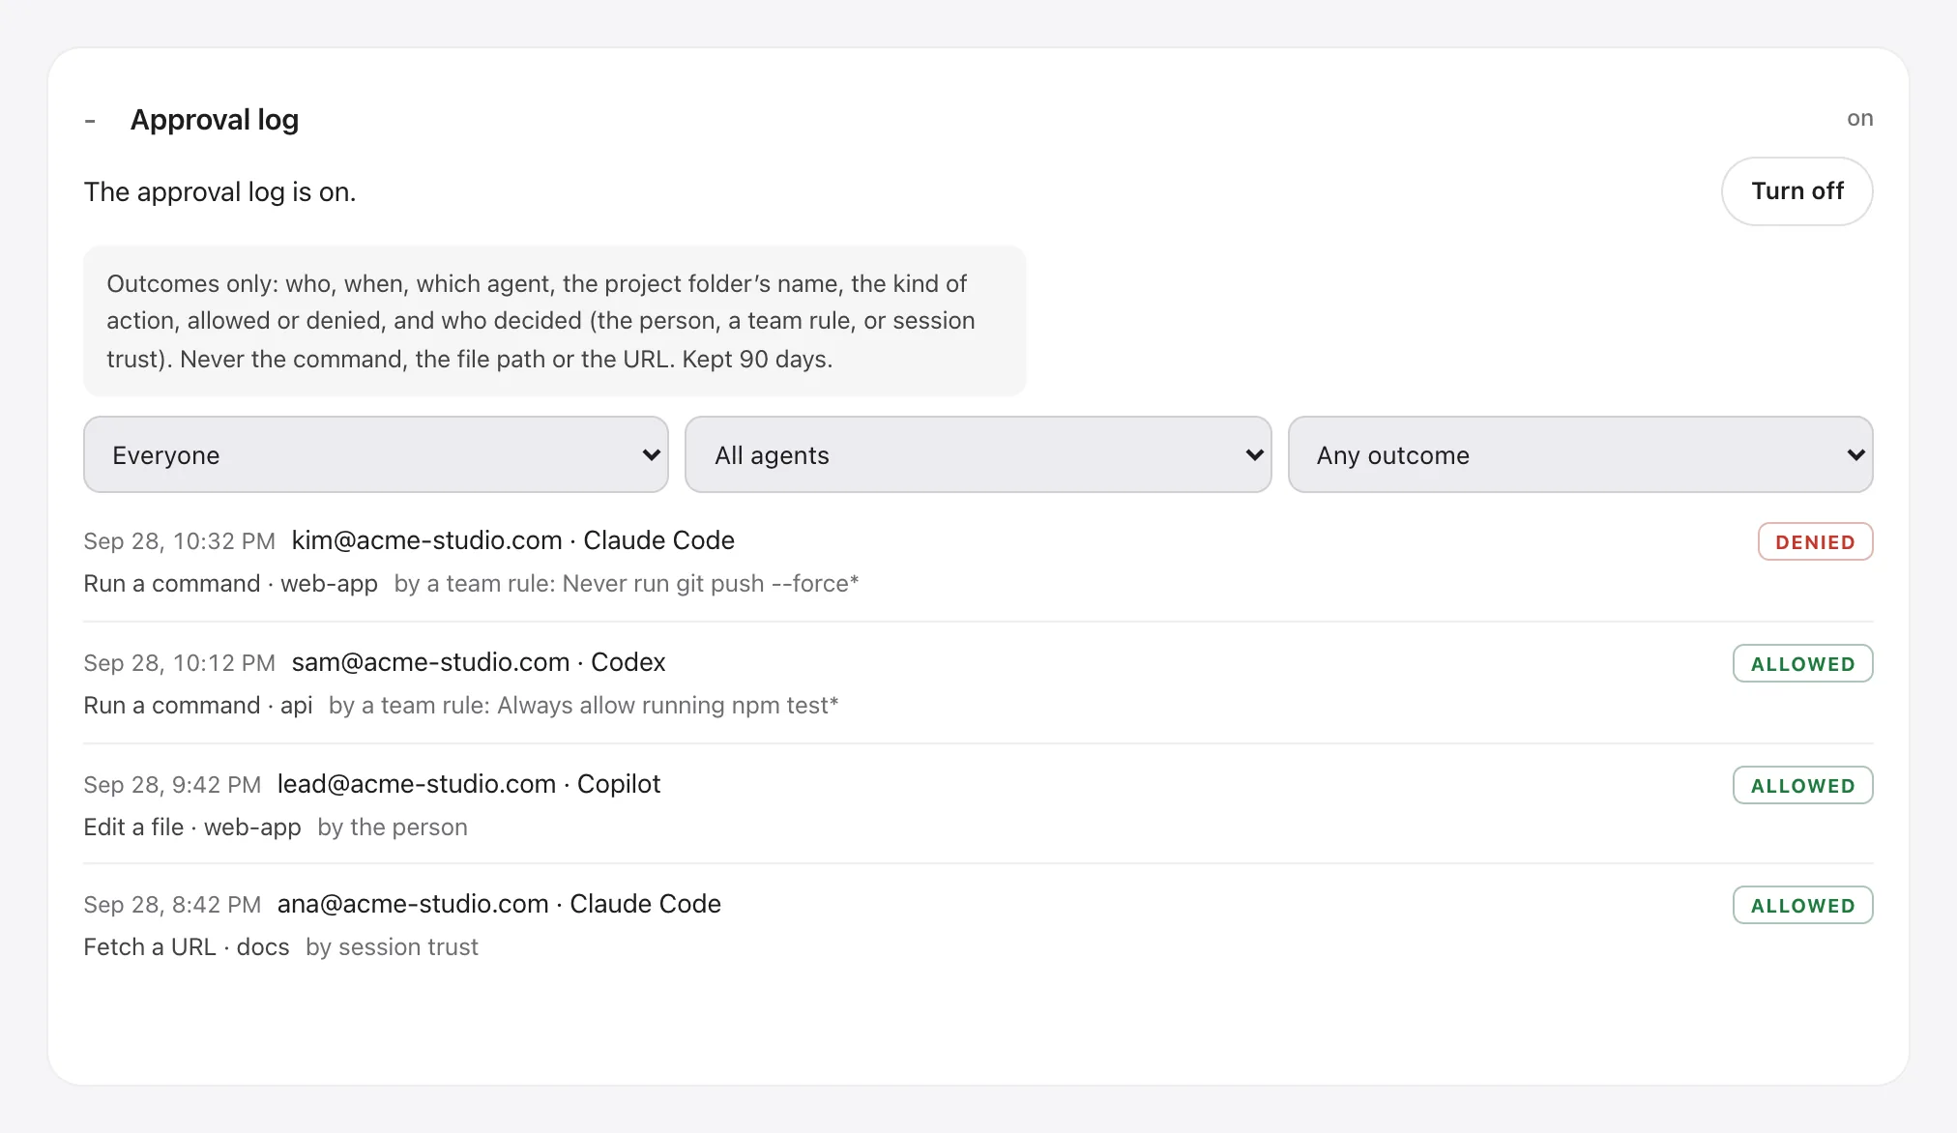This screenshot has width=1957, height=1133.
Task: Click the DENIED badge on kim's entry
Action: 1815,541
